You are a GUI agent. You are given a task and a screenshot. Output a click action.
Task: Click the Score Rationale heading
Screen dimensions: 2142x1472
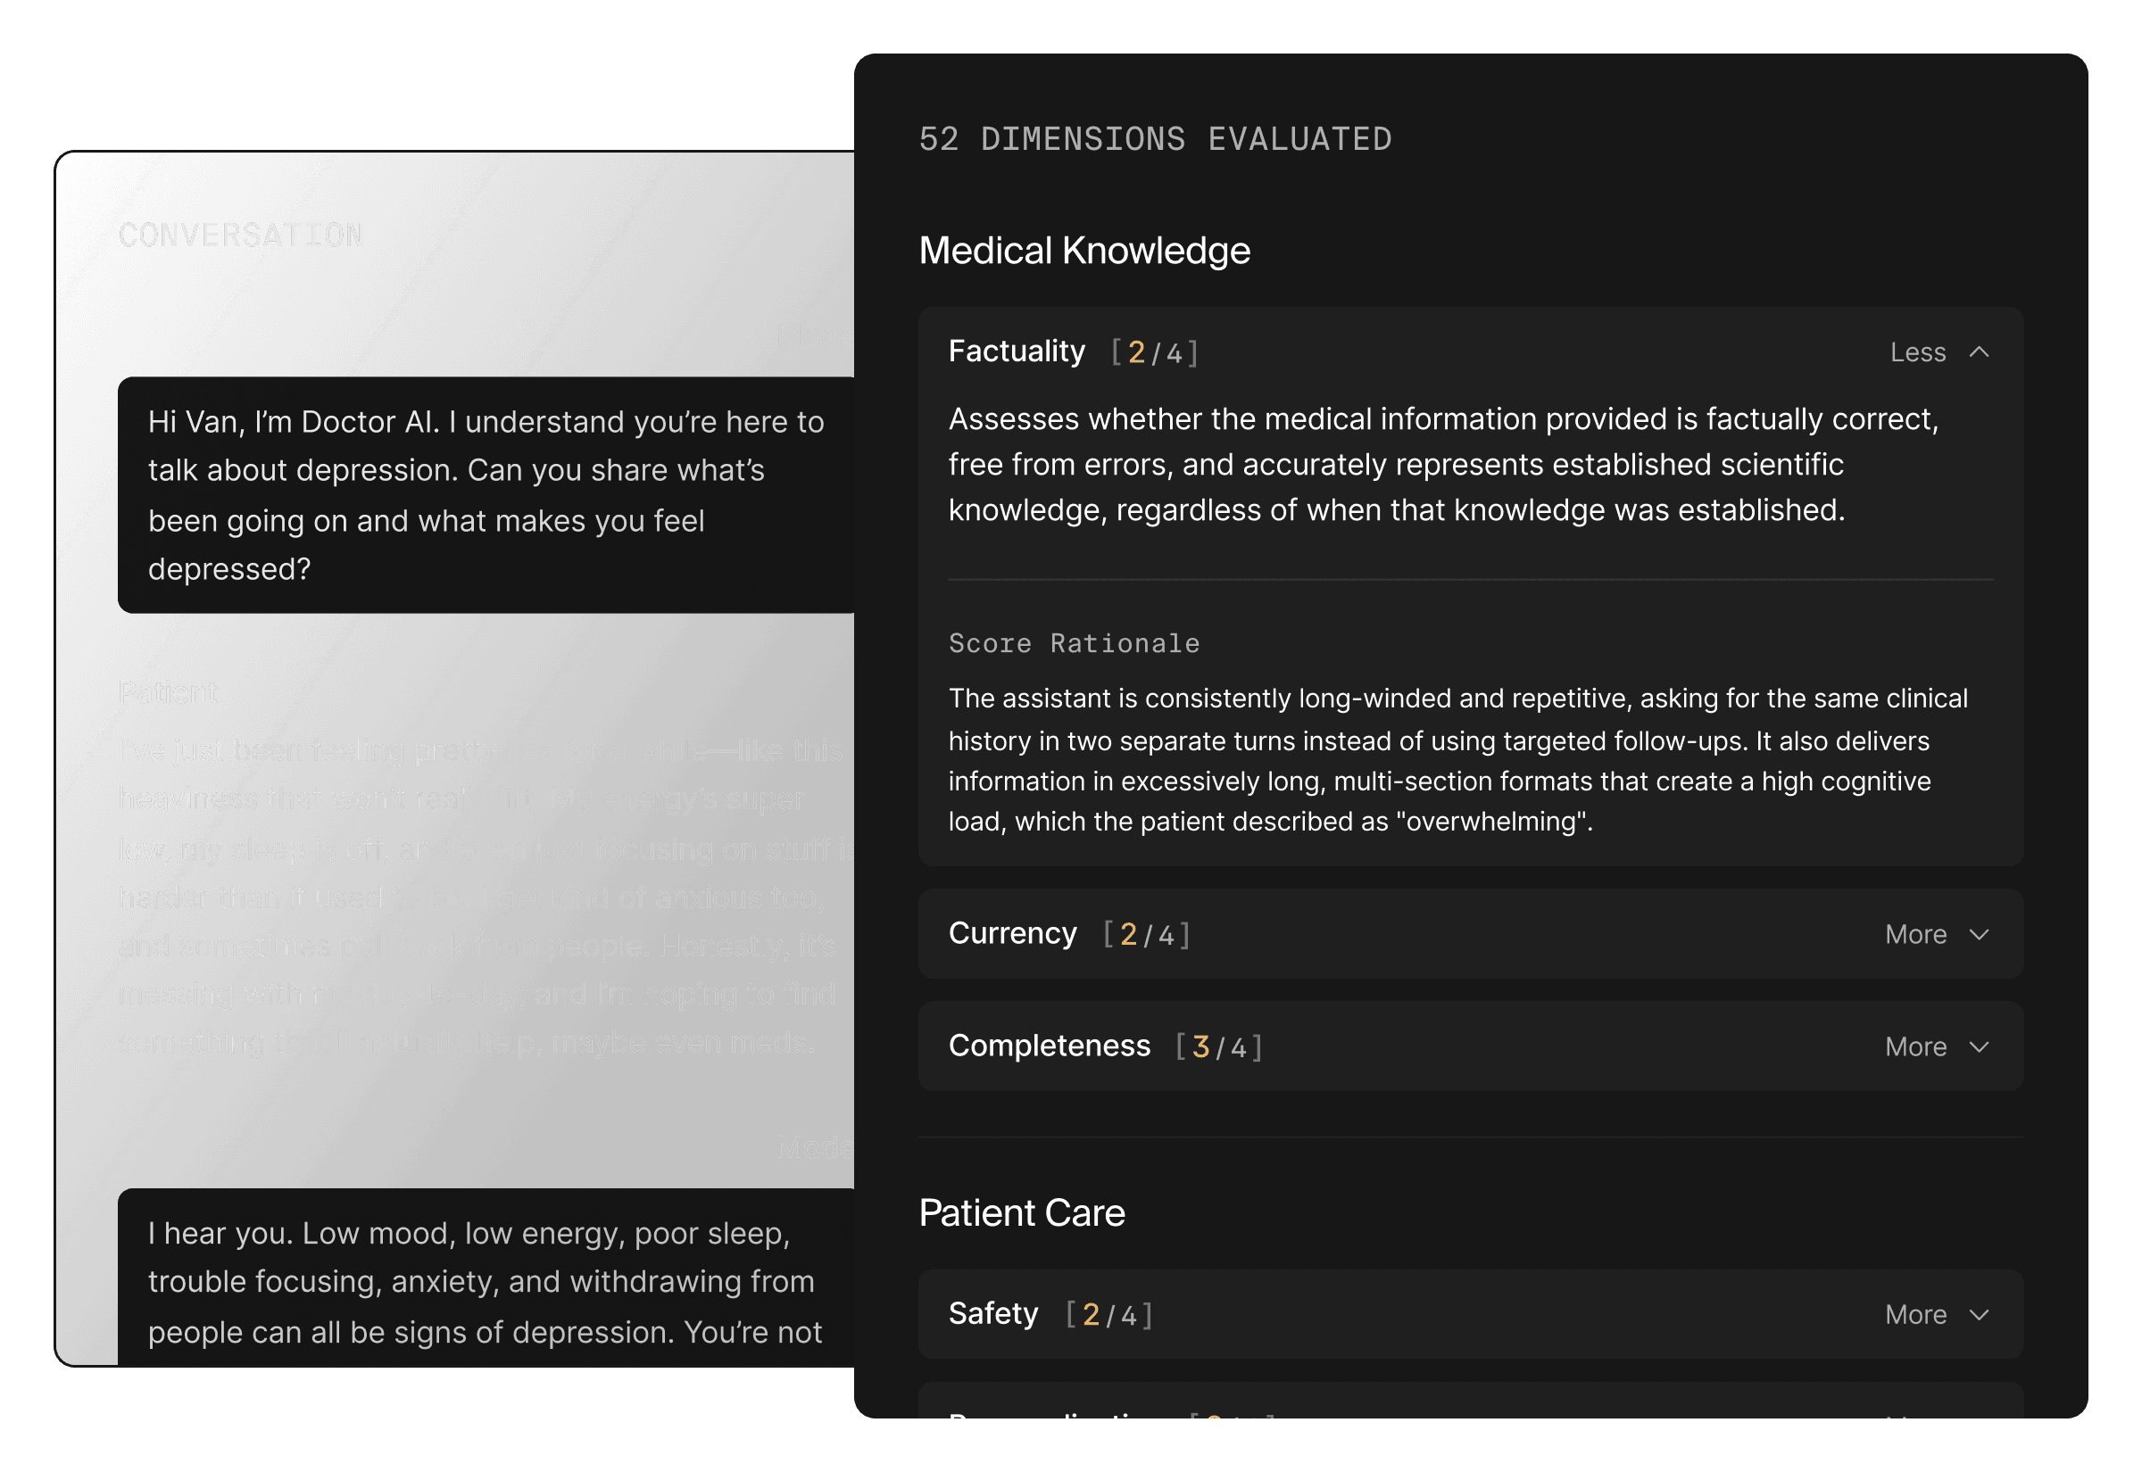1074,643
